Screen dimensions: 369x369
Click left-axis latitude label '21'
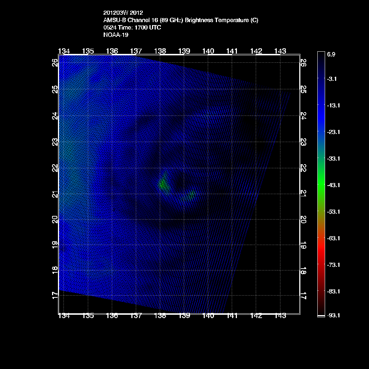(x=55, y=194)
